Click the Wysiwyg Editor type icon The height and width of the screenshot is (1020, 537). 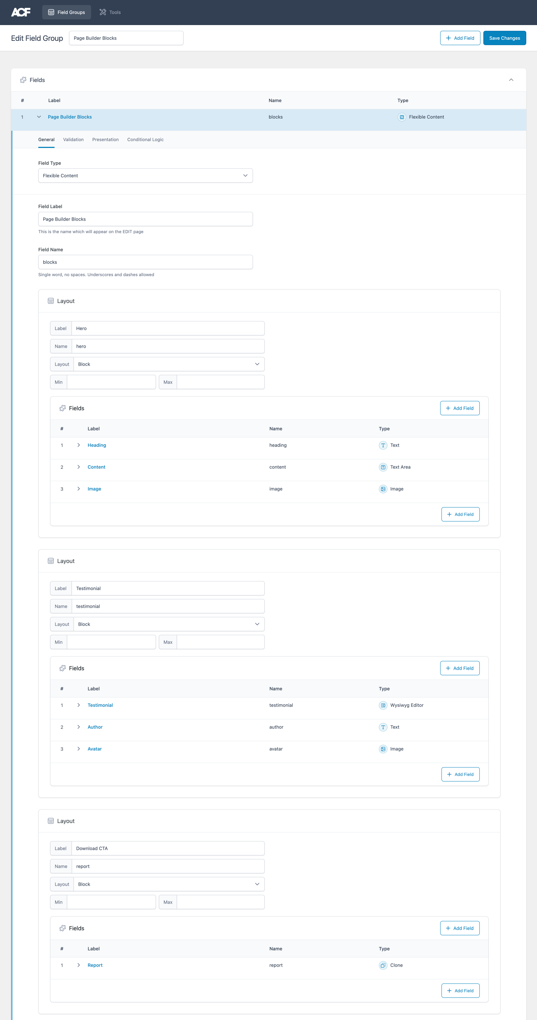coord(383,705)
